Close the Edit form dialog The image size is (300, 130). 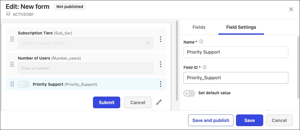coord(291,9)
